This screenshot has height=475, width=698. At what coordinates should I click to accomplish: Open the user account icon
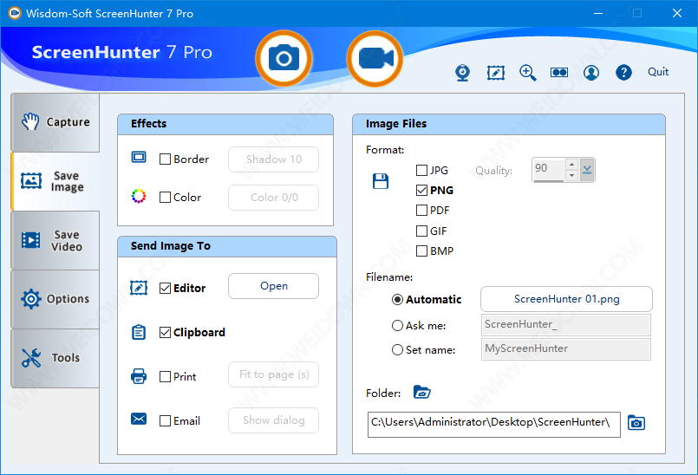coord(591,73)
